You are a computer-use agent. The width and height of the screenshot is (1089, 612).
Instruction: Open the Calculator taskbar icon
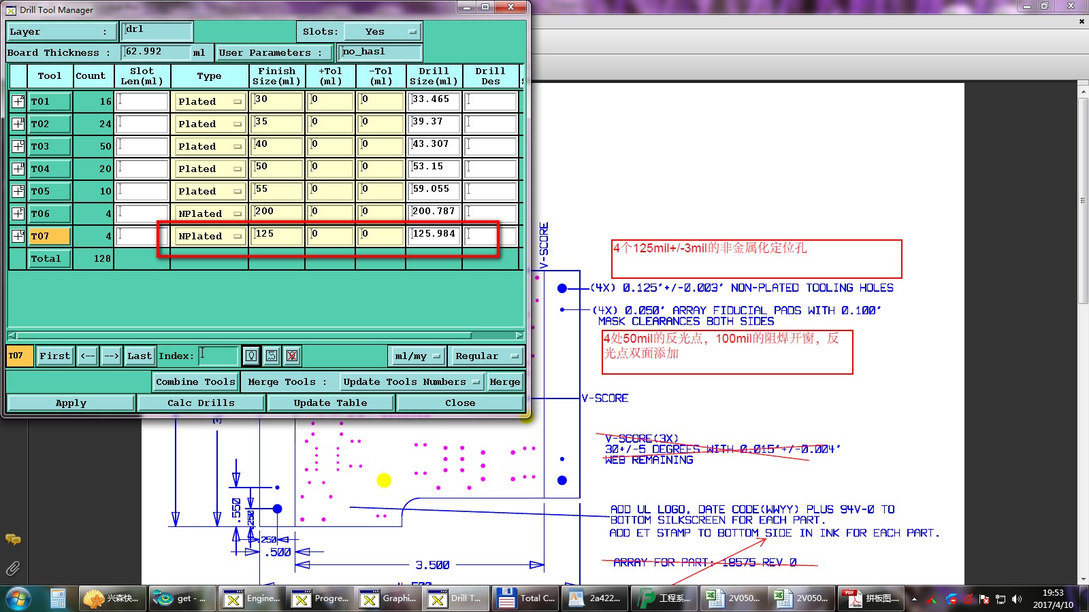pyautogui.click(x=58, y=598)
